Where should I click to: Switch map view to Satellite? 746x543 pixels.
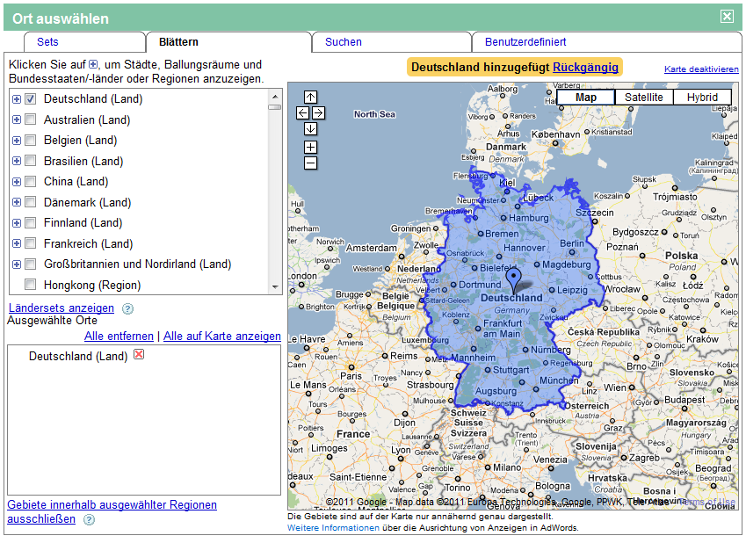click(643, 98)
